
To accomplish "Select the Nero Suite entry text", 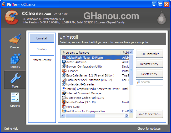I will click(x=73, y=107).
